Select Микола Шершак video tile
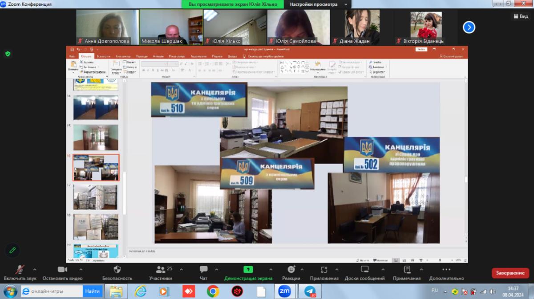Screen dimensions: 534x299 point(171,27)
